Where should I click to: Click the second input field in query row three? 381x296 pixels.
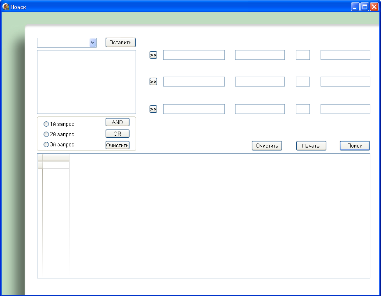260,109
